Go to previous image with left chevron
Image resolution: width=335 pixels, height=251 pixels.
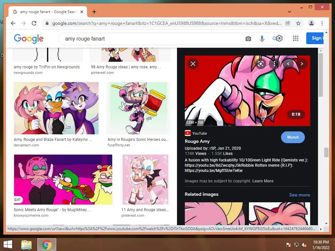288,64
